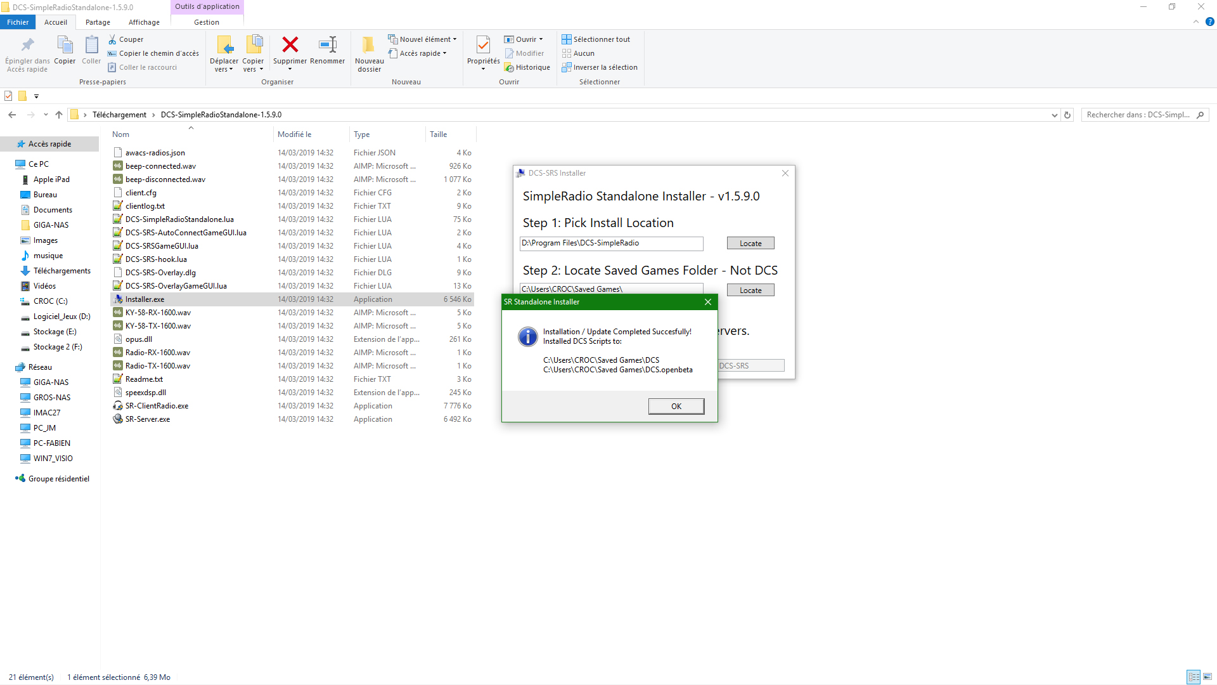Image resolution: width=1217 pixels, height=685 pixels.
Task: Select the musique folder
Action: click(48, 256)
